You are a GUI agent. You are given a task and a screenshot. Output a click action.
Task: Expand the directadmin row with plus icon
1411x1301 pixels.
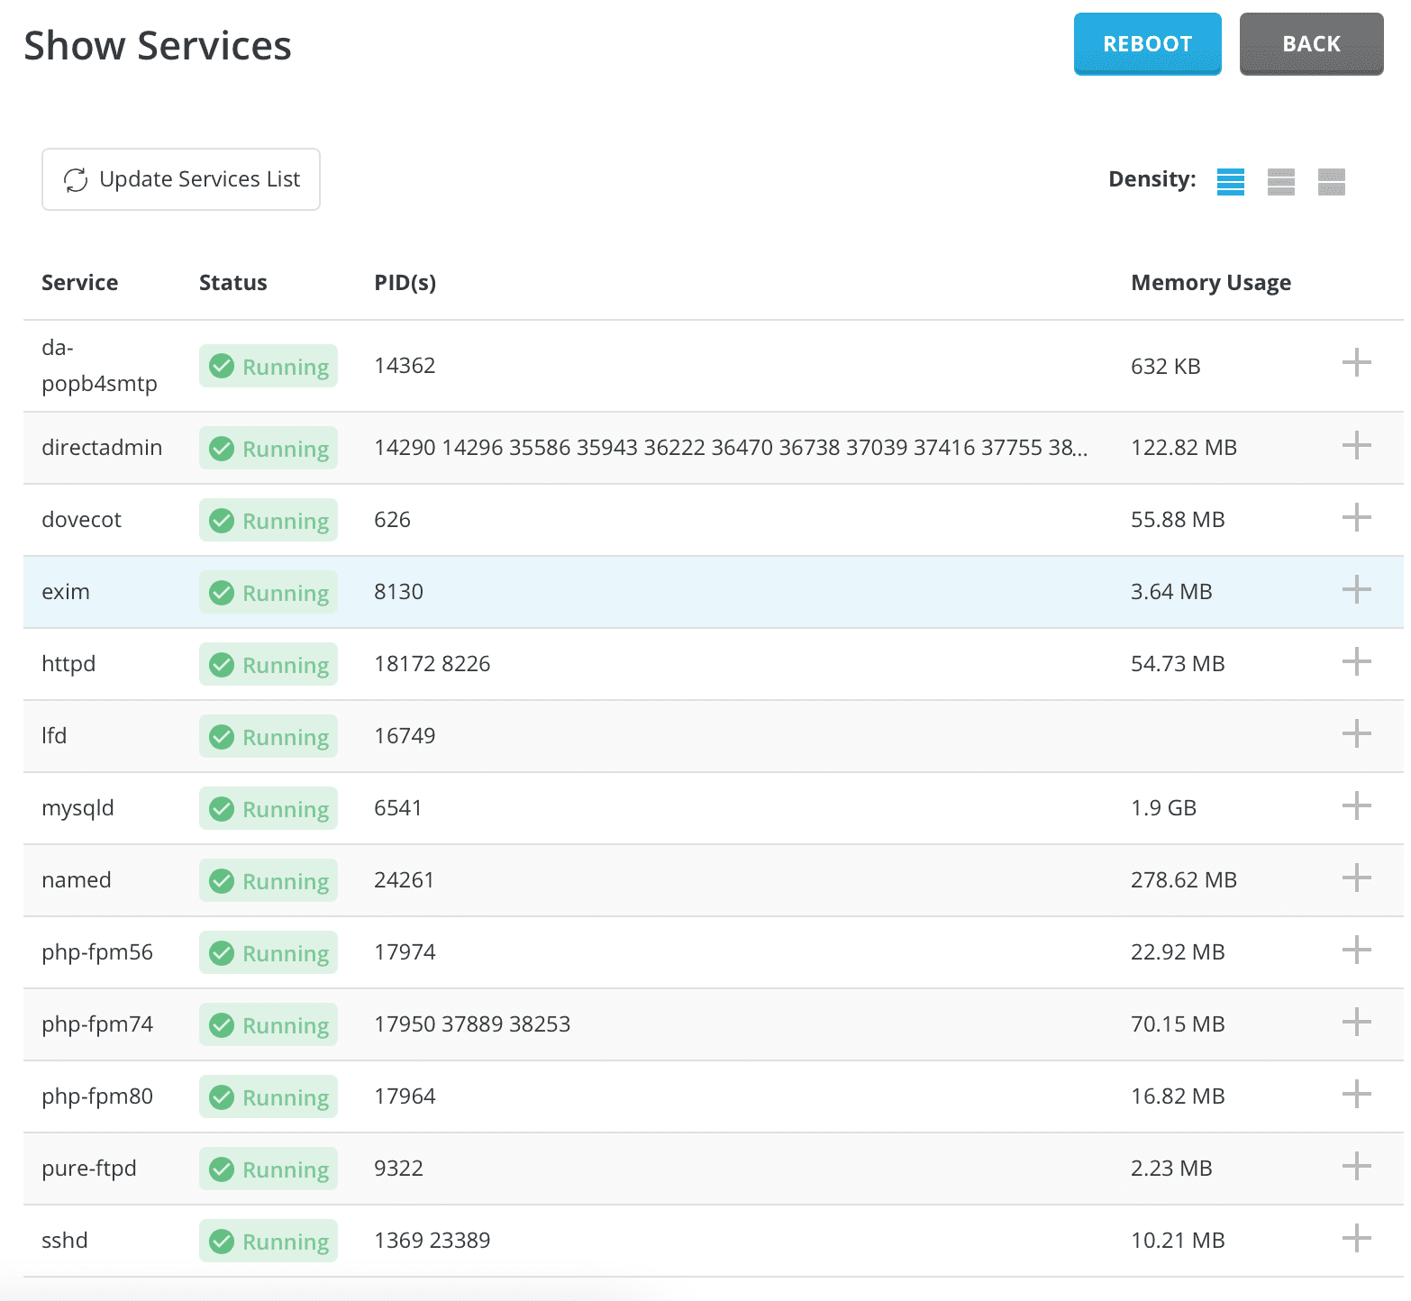coord(1356,445)
